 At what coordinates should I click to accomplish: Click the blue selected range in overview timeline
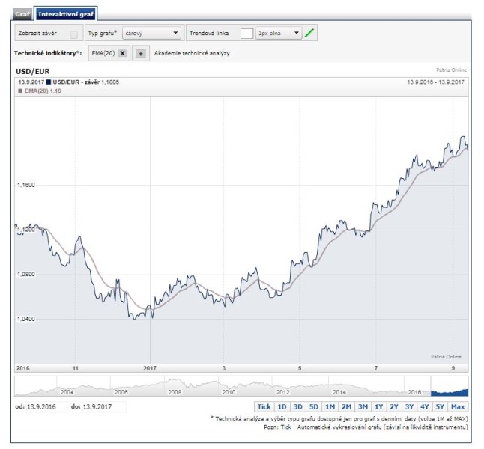point(450,392)
